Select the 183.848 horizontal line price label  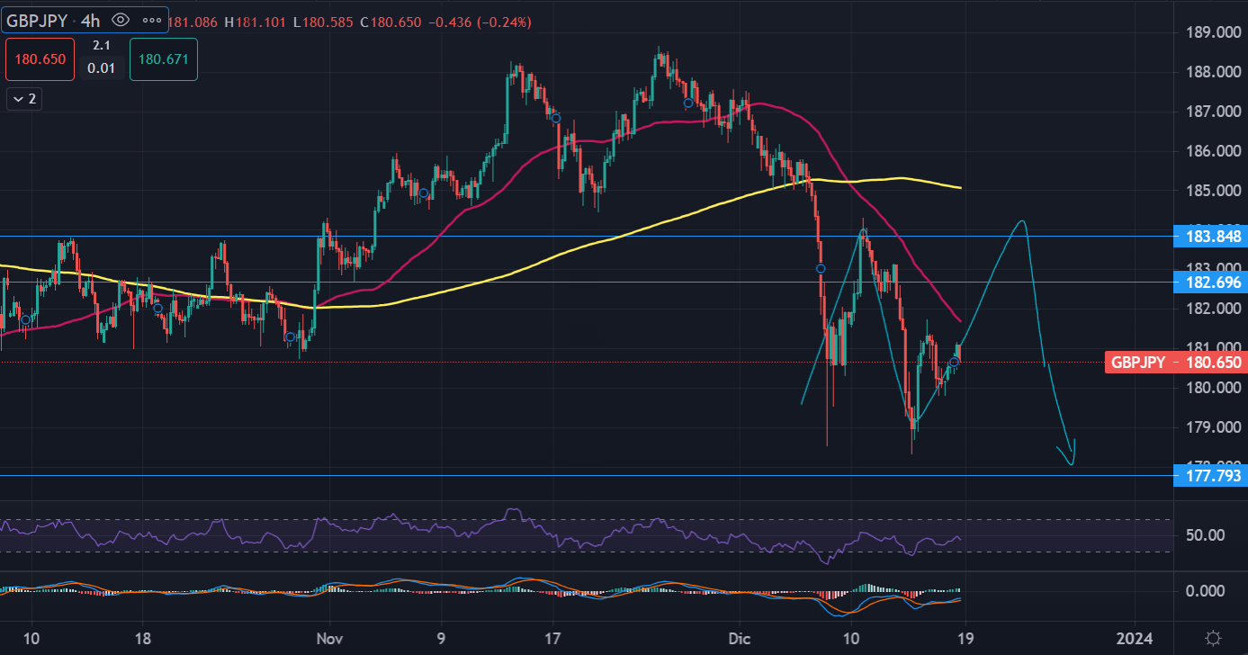(x=1211, y=237)
